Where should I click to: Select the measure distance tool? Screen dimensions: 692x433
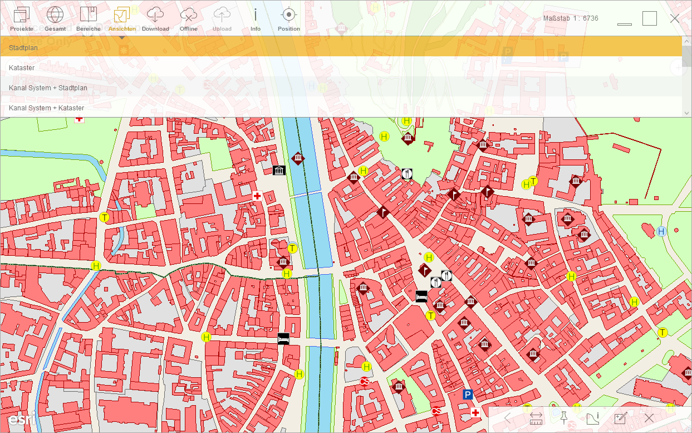[x=536, y=417]
